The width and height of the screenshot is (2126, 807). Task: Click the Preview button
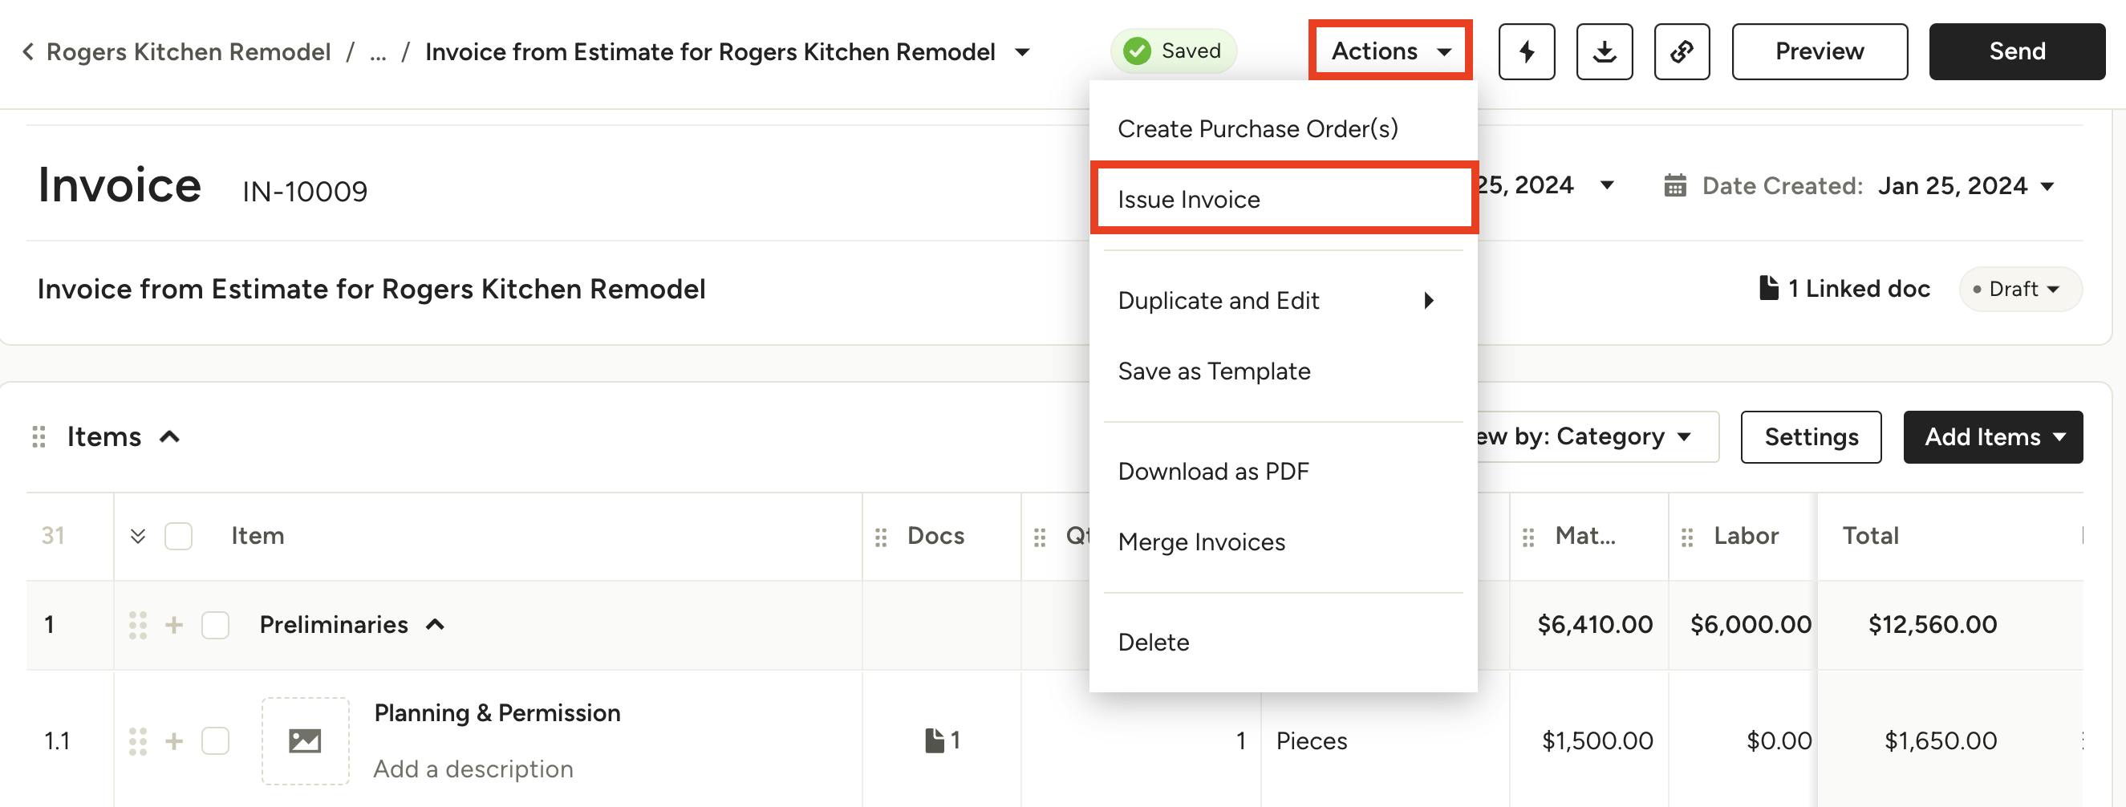[x=1819, y=52]
